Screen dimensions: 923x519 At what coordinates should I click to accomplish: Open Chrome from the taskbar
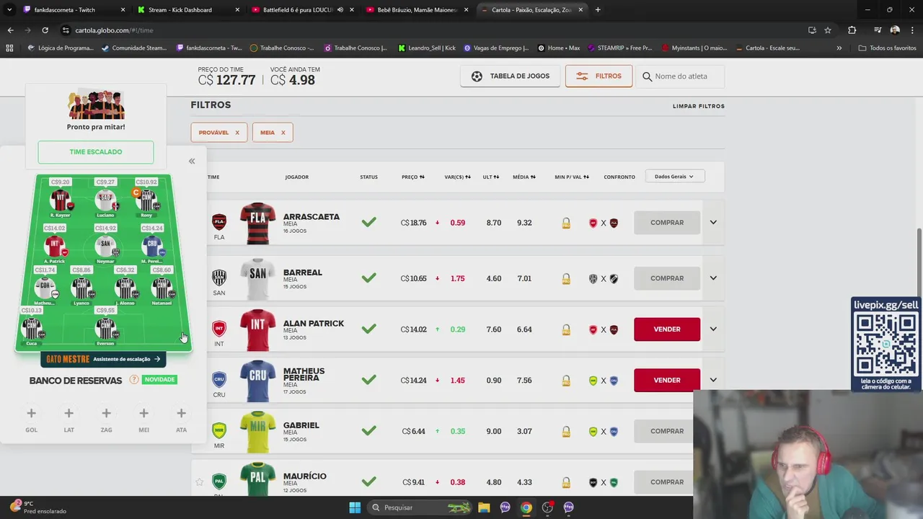click(526, 507)
